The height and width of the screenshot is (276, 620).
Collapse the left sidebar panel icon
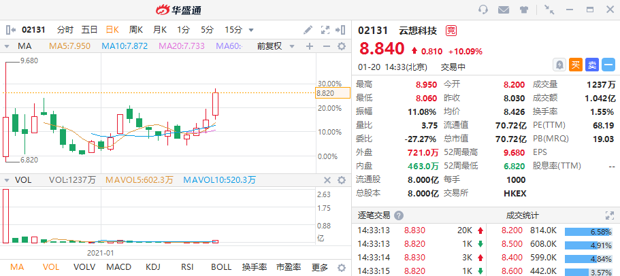point(11,30)
